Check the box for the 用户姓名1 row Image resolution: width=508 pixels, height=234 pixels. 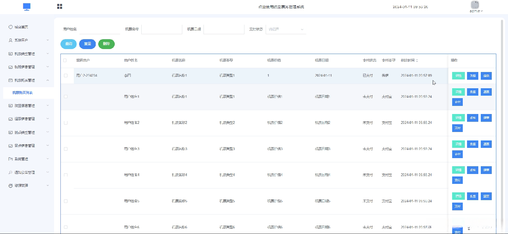click(x=66, y=96)
